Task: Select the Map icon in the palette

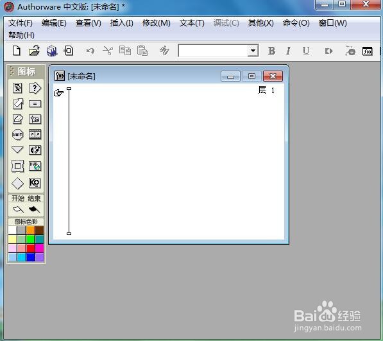Action: point(35,119)
